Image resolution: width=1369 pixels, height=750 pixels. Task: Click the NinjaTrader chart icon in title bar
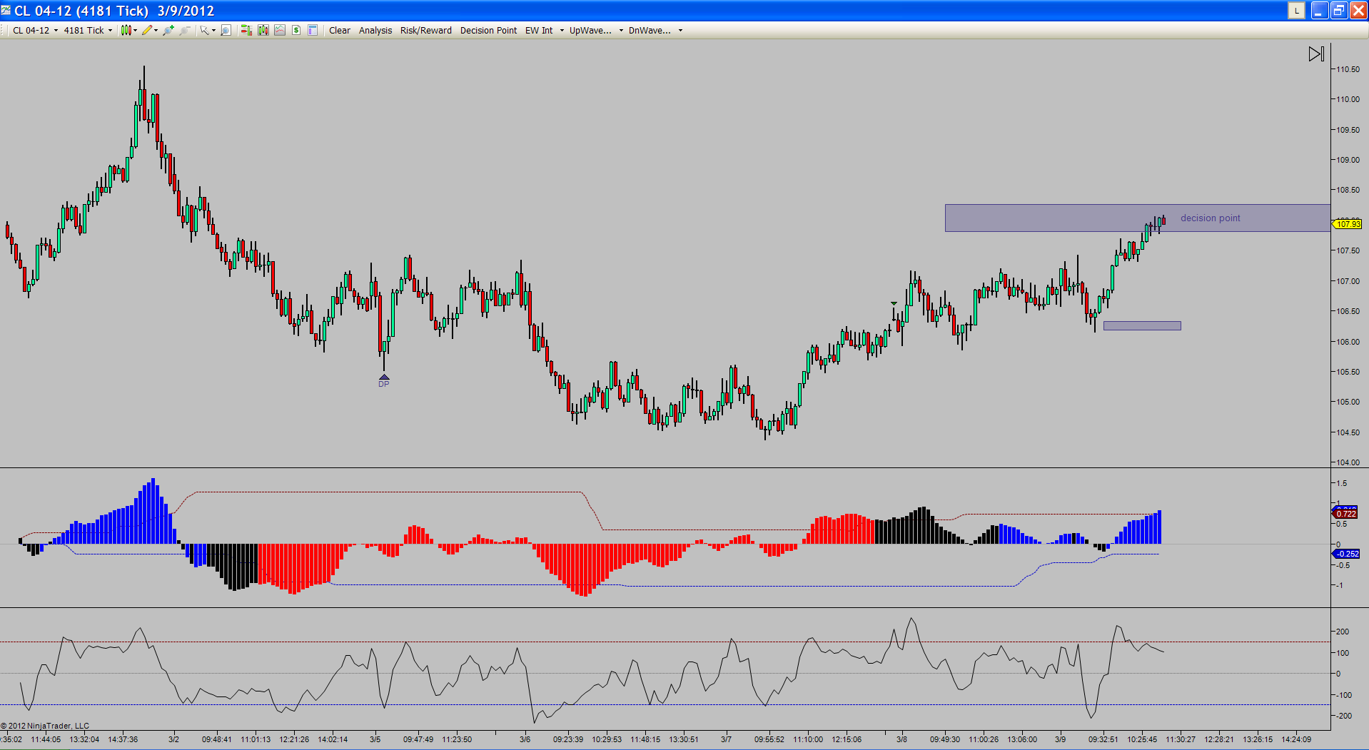6,11
